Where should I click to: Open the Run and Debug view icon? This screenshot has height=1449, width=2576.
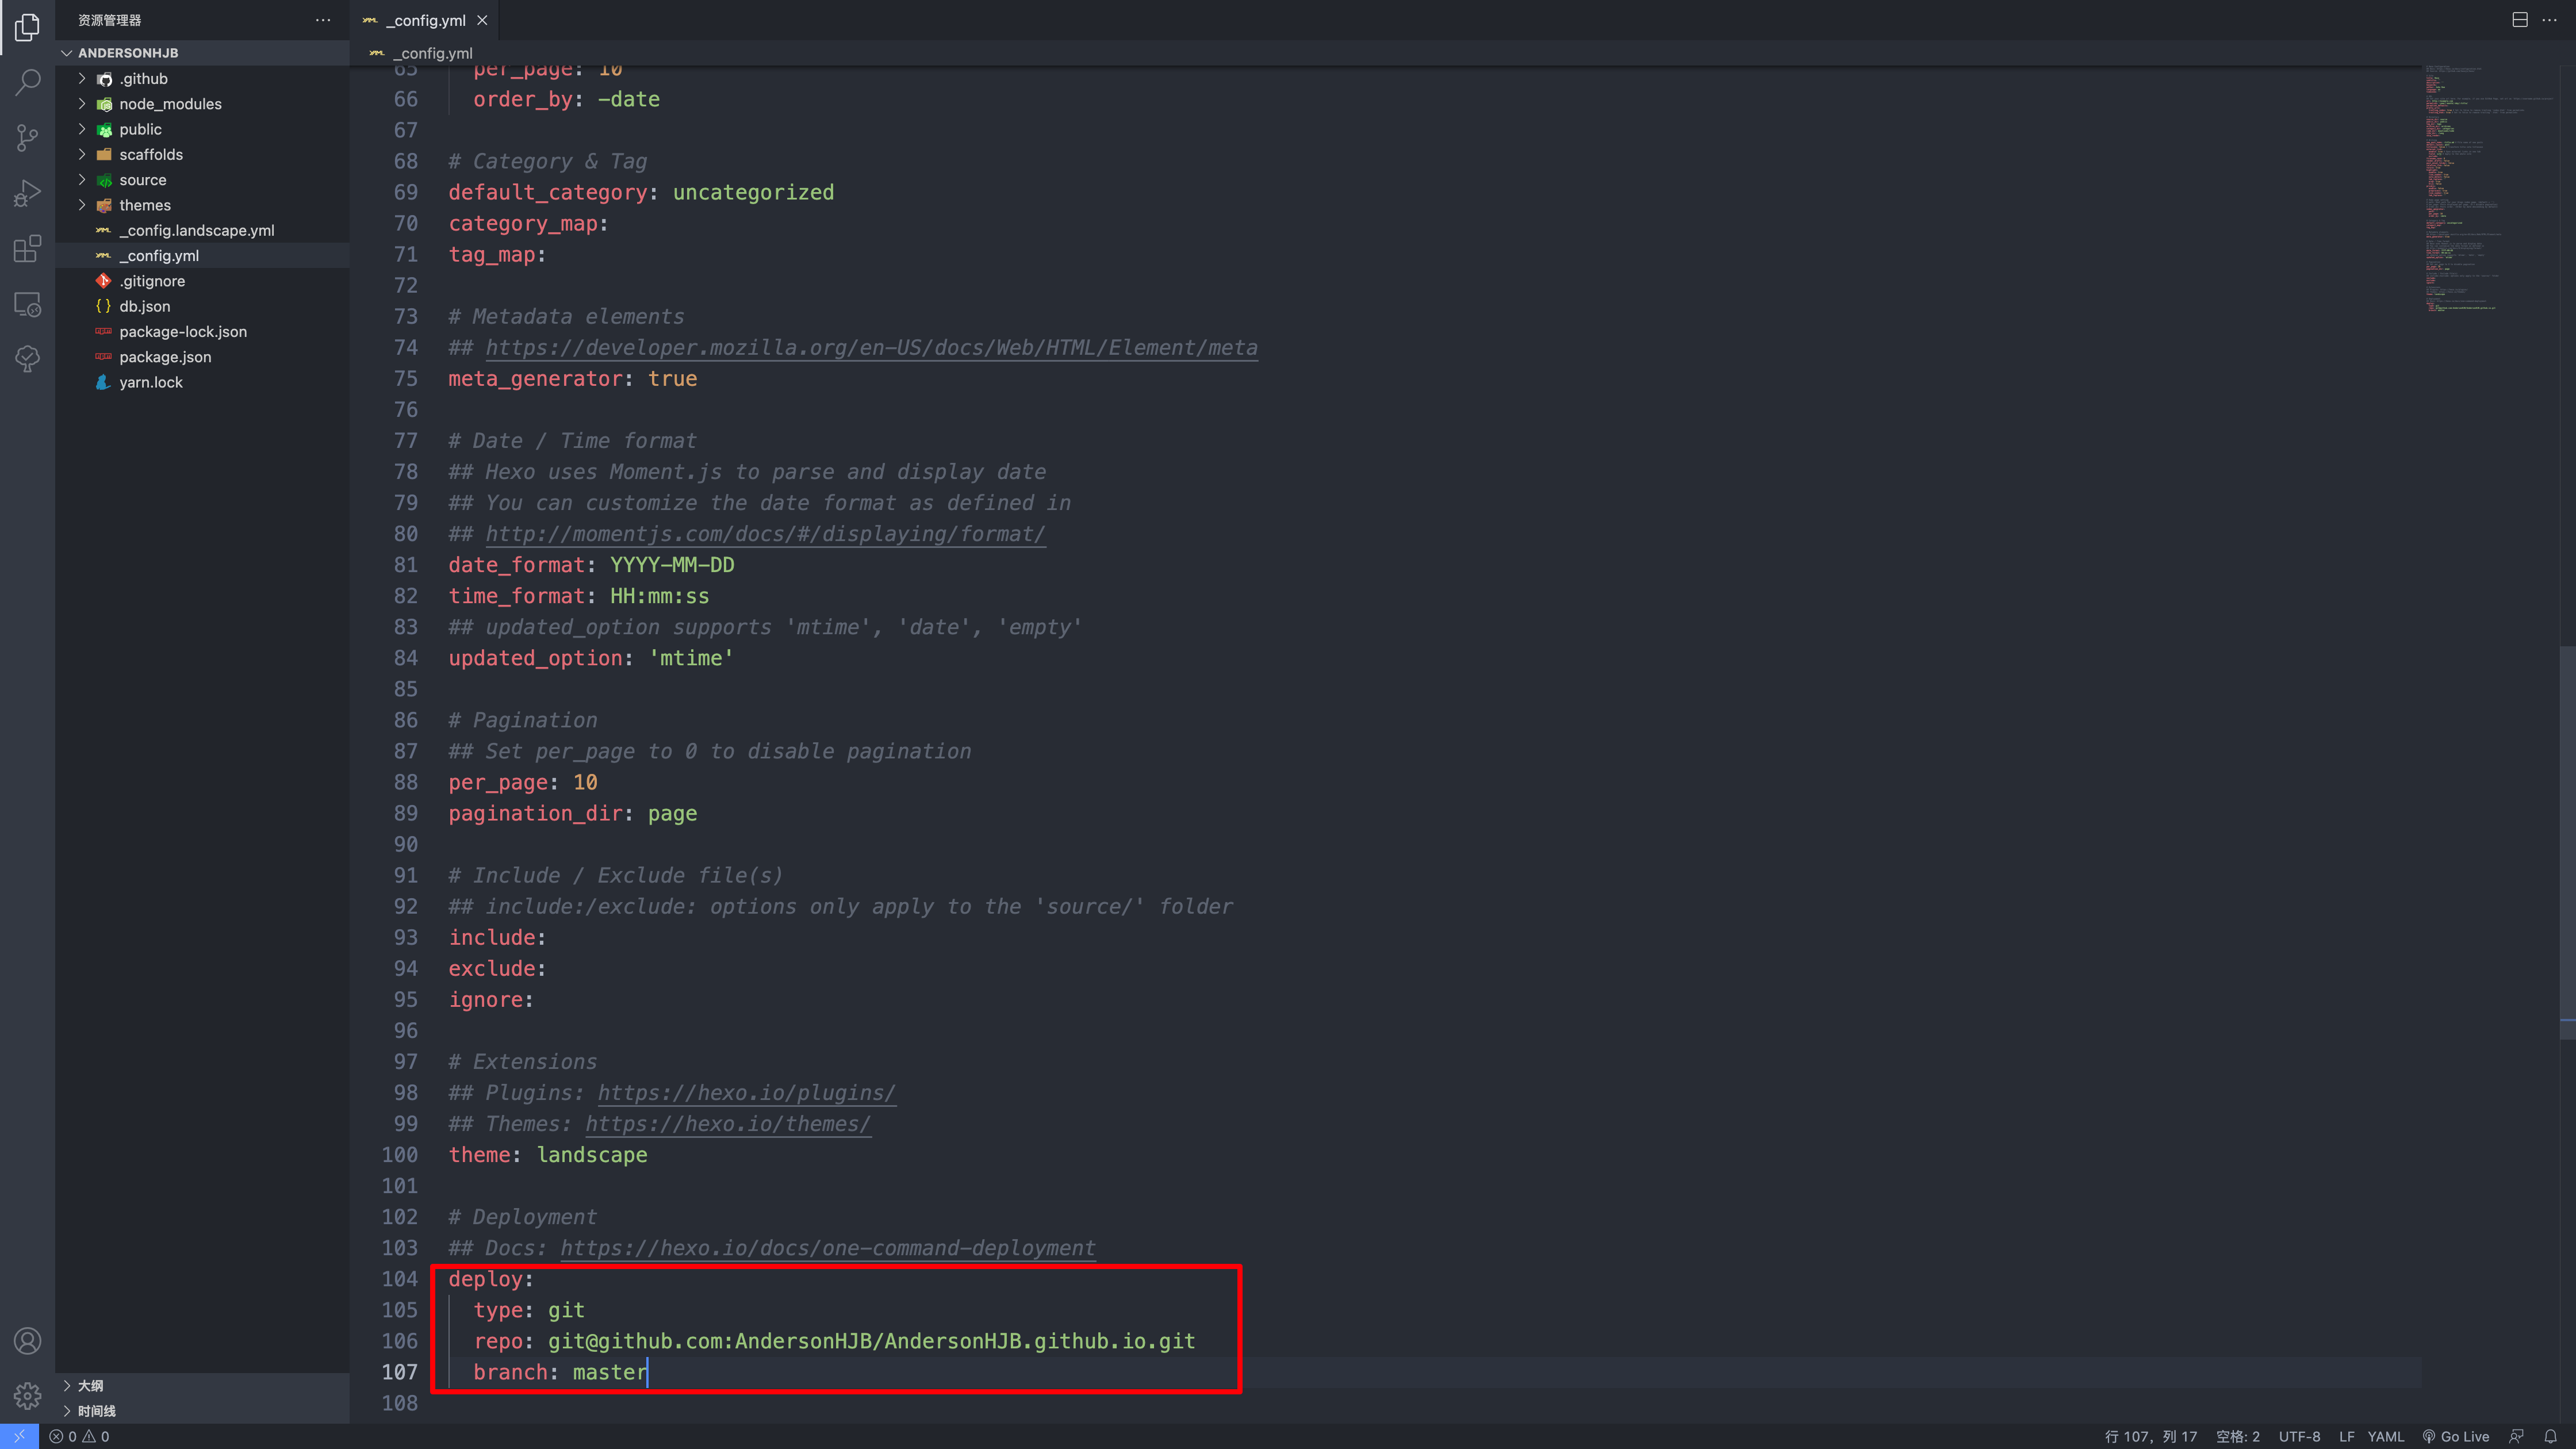pyautogui.click(x=27, y=193)
